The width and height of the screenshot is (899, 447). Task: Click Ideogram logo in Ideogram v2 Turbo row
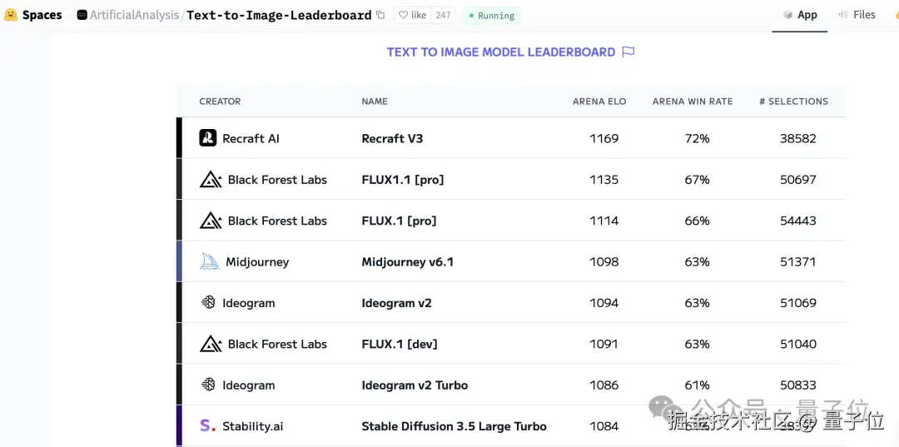(x=208, y=385)
